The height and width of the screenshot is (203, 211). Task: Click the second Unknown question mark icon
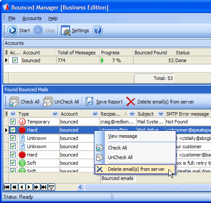click(22, 146)
